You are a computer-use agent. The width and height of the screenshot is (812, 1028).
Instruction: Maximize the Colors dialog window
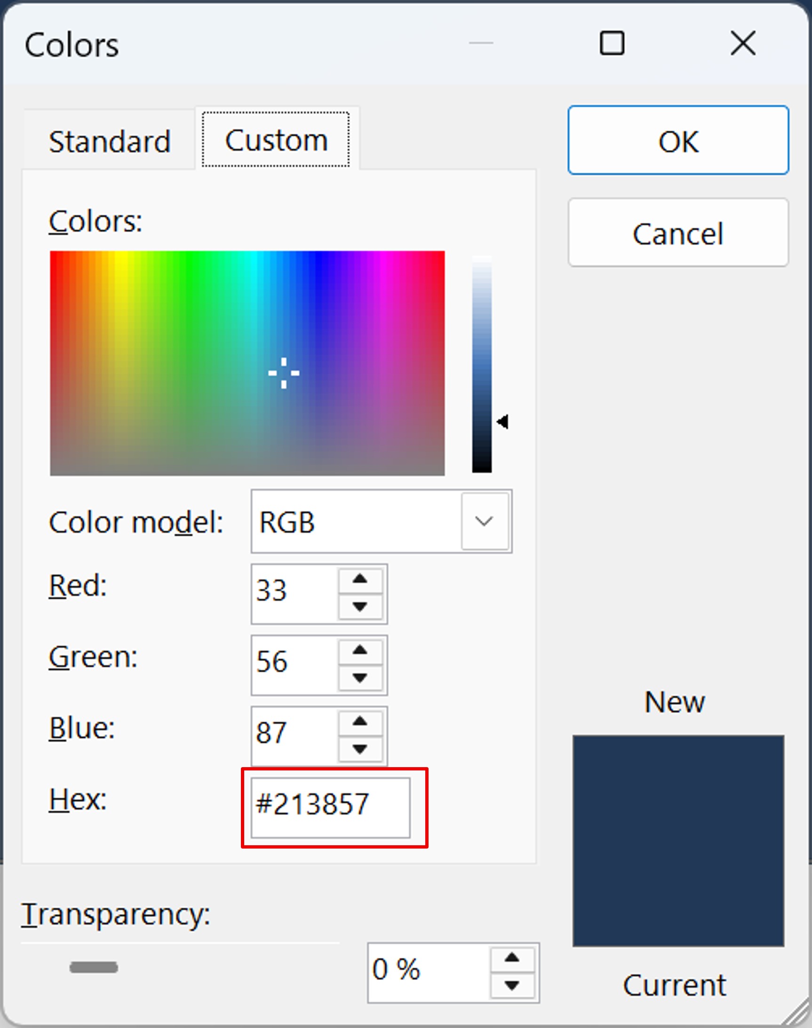click(612, 43)
